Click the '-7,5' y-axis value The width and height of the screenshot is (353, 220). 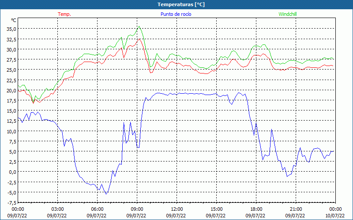pos(12,203)
